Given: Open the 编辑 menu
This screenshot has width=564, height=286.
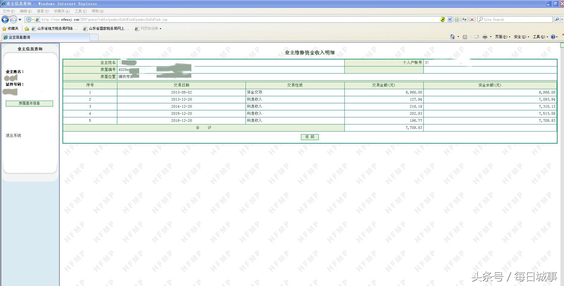Looking at the screenshot, I should [x=26, y=11].
